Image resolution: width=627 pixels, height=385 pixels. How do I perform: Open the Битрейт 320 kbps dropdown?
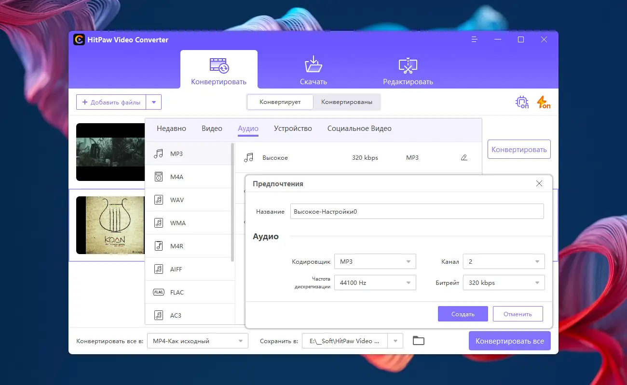pyautogui.click(x=504, y=283)
